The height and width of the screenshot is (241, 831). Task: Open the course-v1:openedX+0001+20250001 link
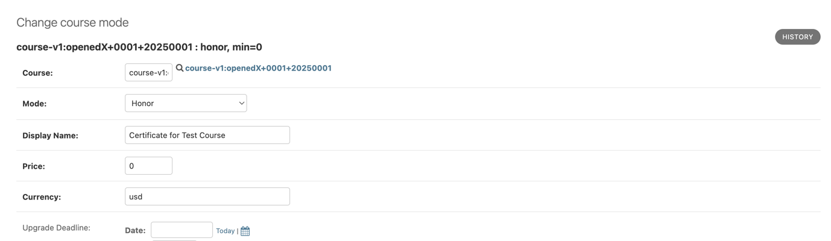(258, 68)
